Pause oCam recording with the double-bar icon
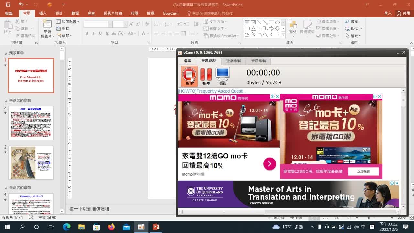Screen dimensions: 414x233 pyautogui.click(x=206, y=75)
